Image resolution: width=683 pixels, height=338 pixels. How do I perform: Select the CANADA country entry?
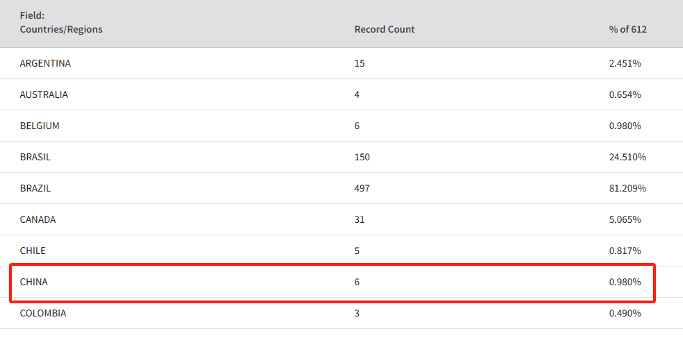pos(38,220)
